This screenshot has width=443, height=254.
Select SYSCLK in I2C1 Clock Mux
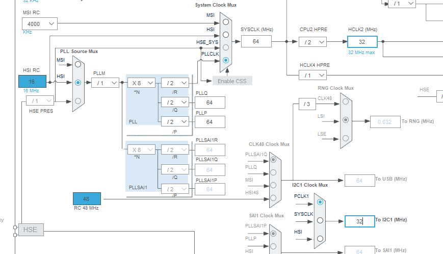pos(320,220)
